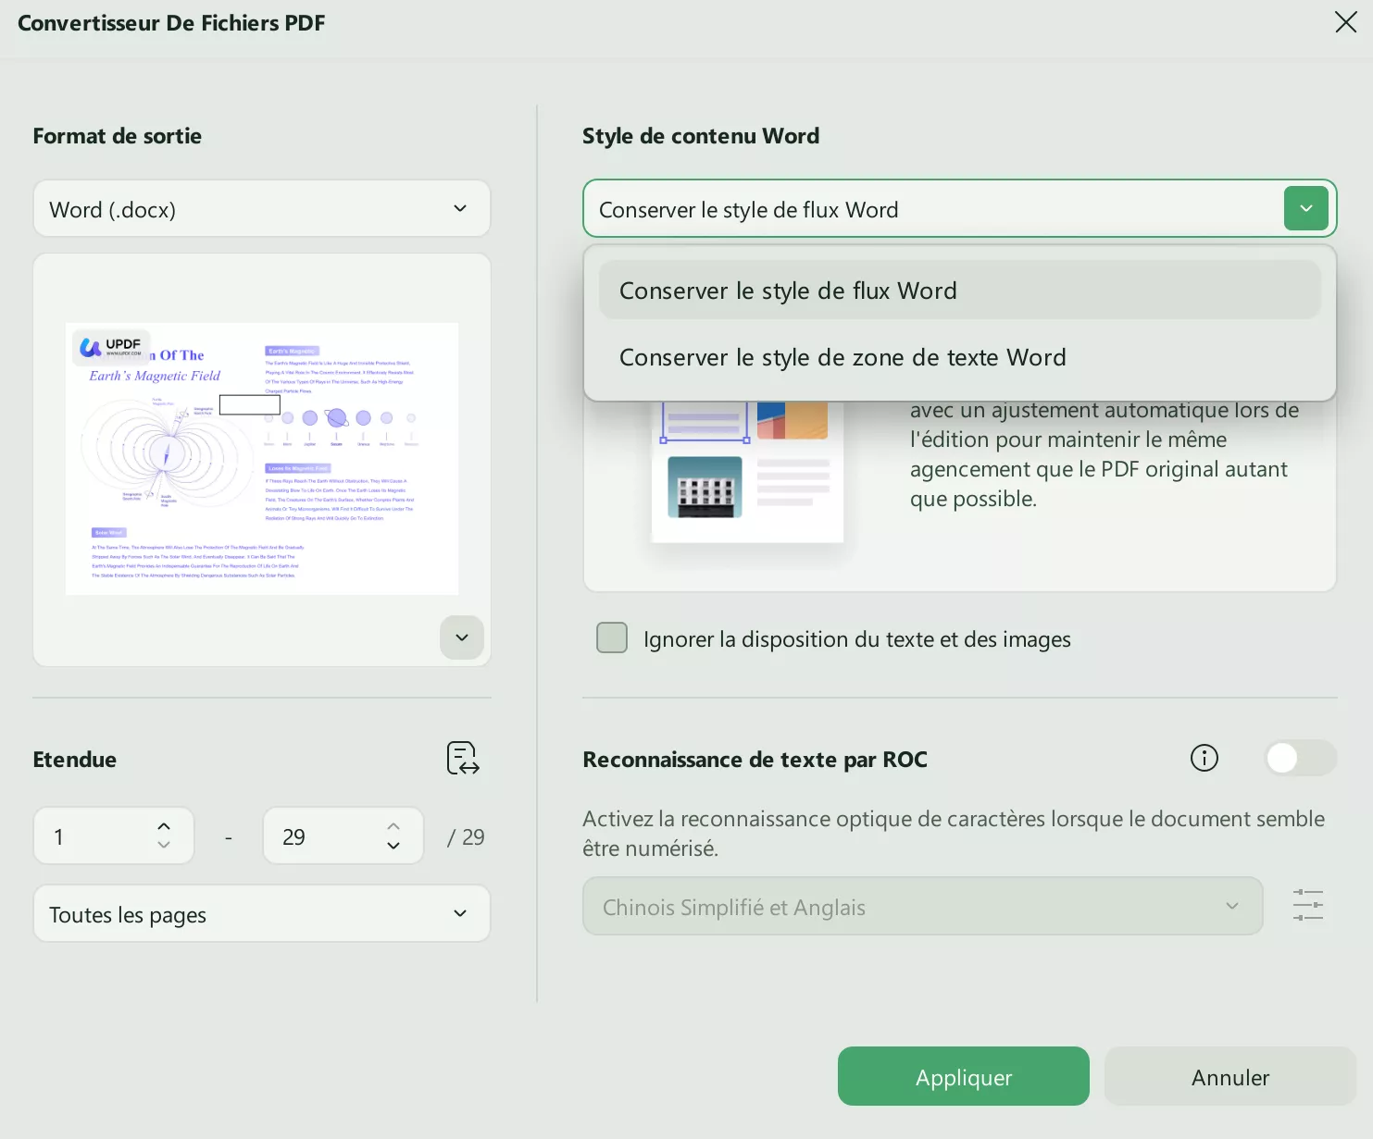Decrease the ending page with the down stepper
This screenshot has width=1373, height=1139.
(x=393, y=847)
